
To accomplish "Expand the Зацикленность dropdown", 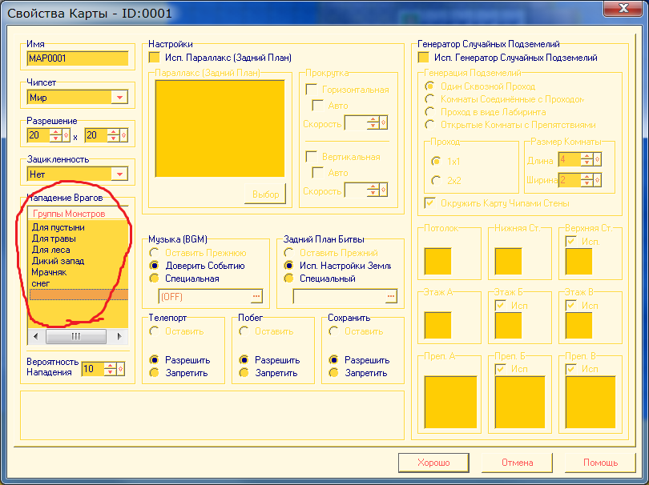I will [x=119, y=173].
